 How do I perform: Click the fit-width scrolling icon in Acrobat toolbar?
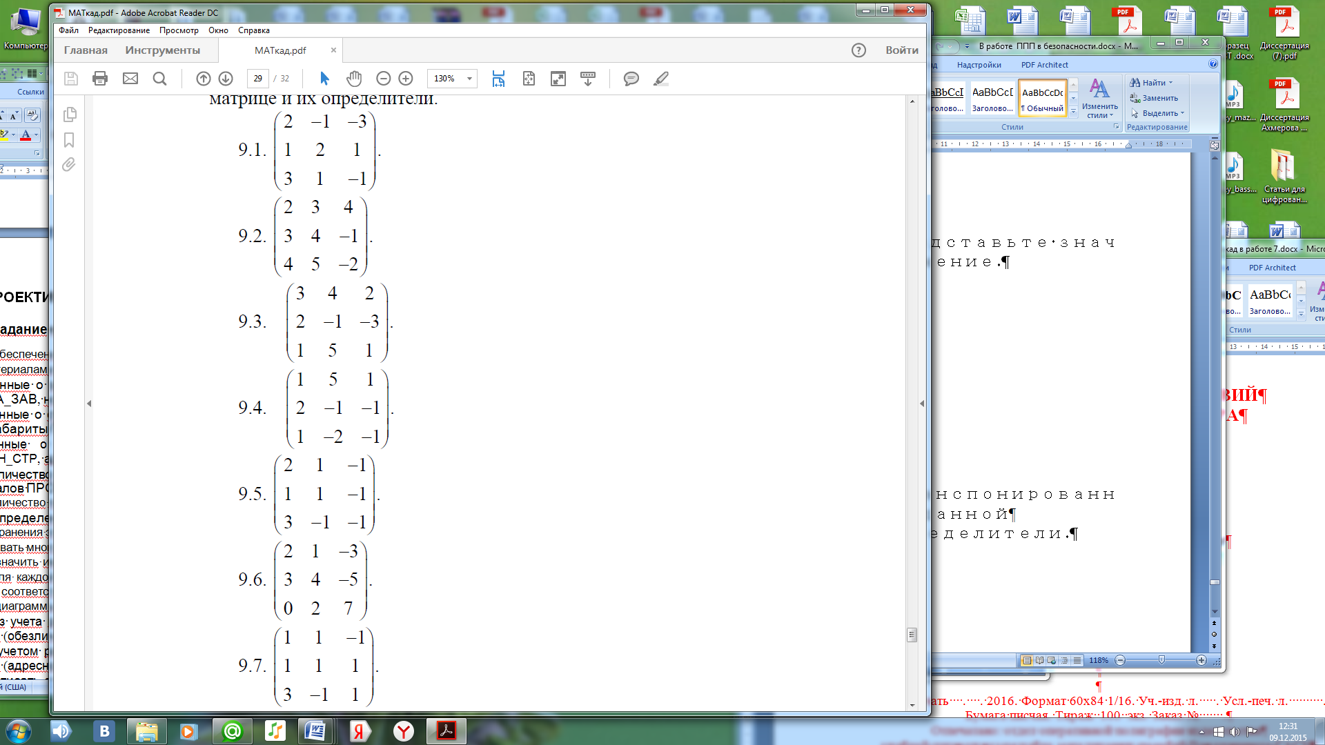coord(498,79)
